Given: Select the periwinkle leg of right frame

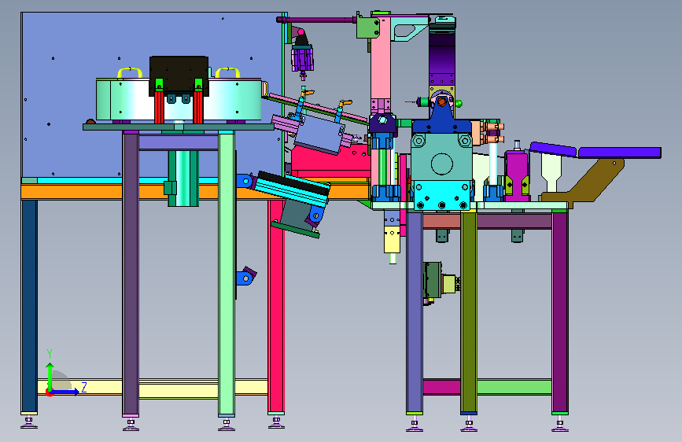Looking at the screenshot, I should 415,311.
